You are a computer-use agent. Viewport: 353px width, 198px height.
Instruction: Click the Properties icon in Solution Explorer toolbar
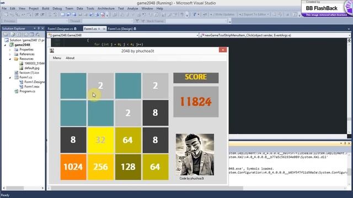pyautogui.click(x=6, y=35)
